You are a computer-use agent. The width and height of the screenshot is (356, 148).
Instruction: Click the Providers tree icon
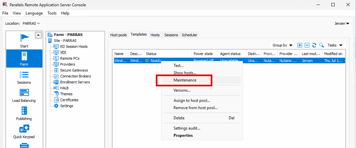tap(56, 64)
